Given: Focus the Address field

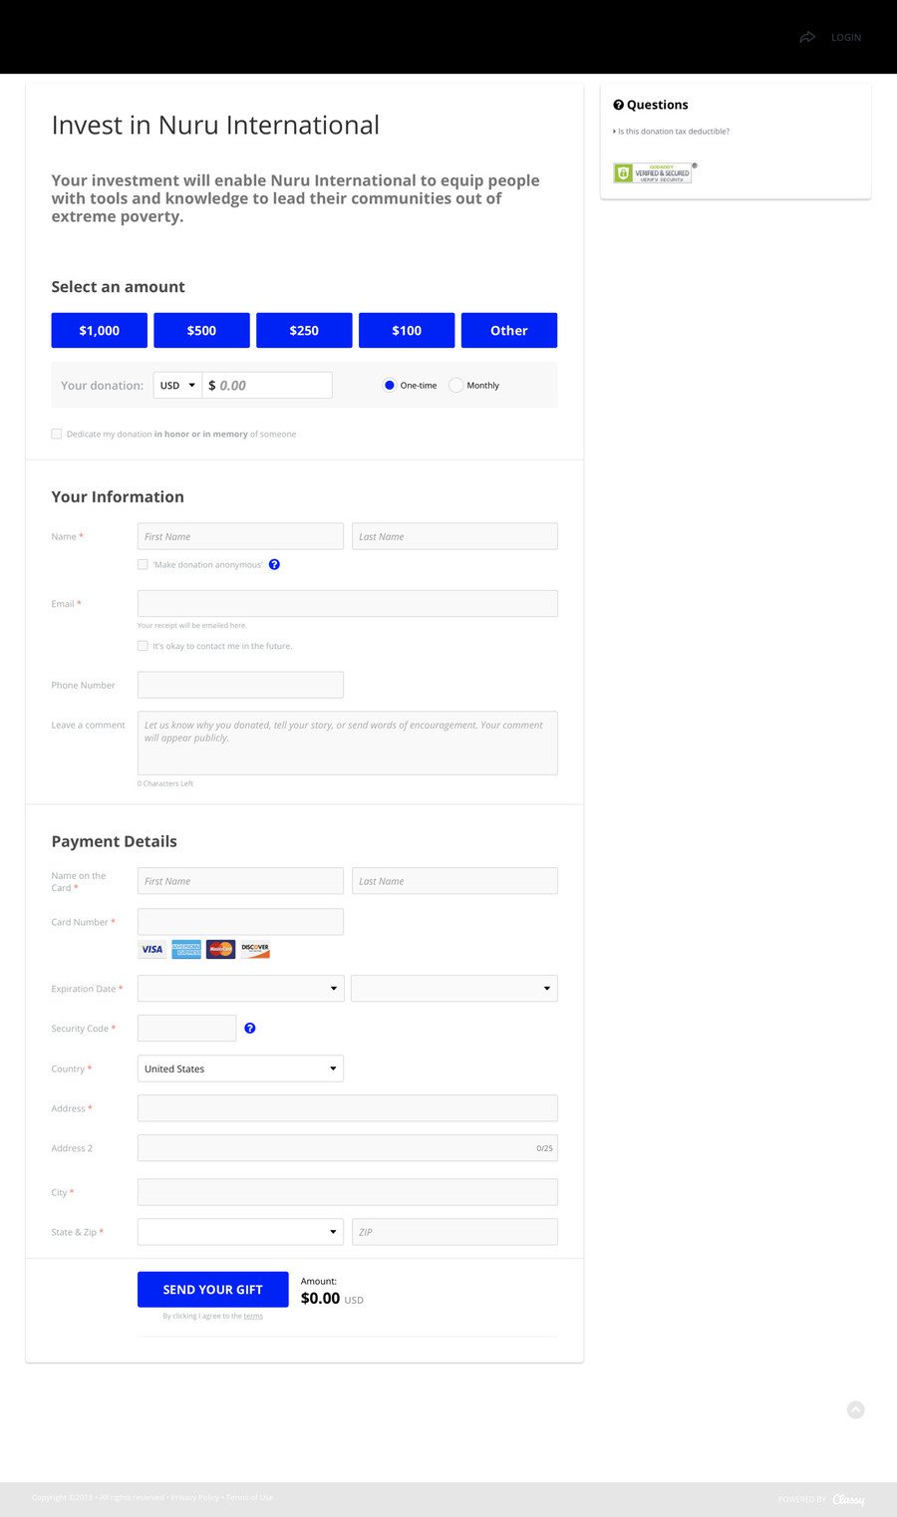Looking at the screenshot, I should pyautogui.click(x=348, y=1108).
